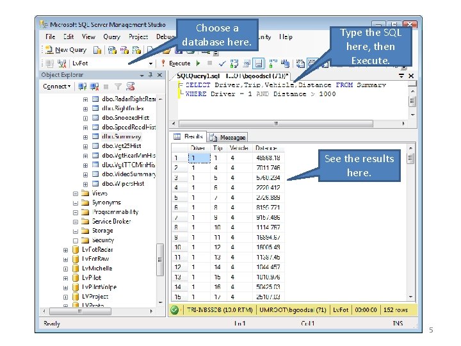The width and height of the screenshot is (461, 346).
Task: Close the Object Explorer panel
Action: [159, 75]
